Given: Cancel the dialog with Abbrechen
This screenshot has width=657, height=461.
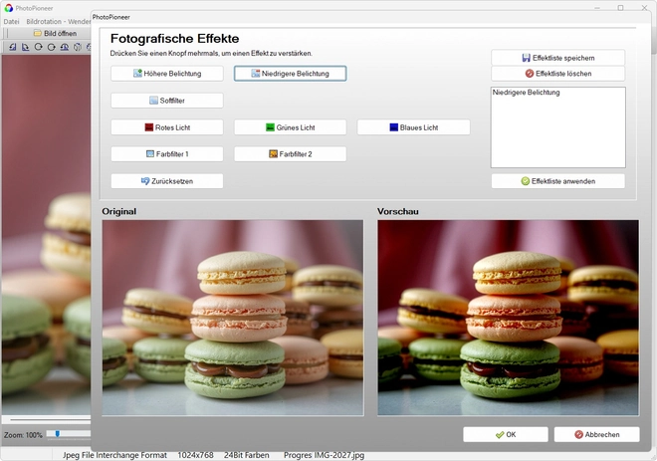Looking at the screenshot, I should tap(596, 435).
